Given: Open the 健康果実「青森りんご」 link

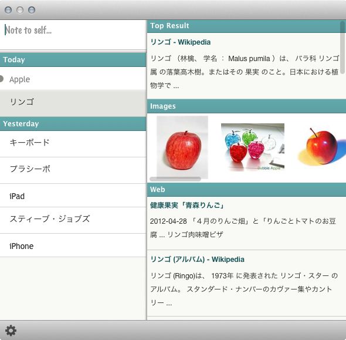Looking at the screenshot, I should pyautogui.click(x=187, y=206).
